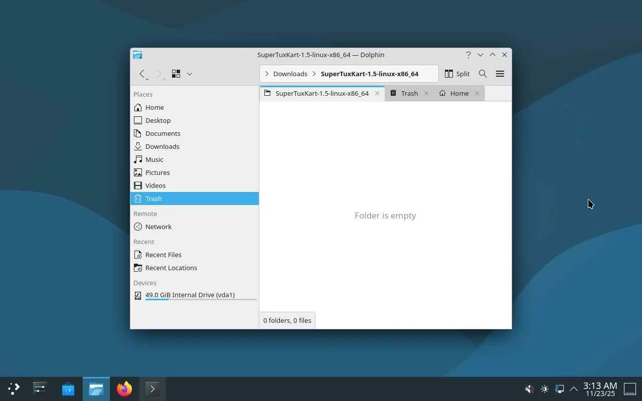Switch to the SuperTuxKart-1.5-linux-x86_64 tab
Screen dimensions: 642x401
pyautogui.click(x=322, y=93)
